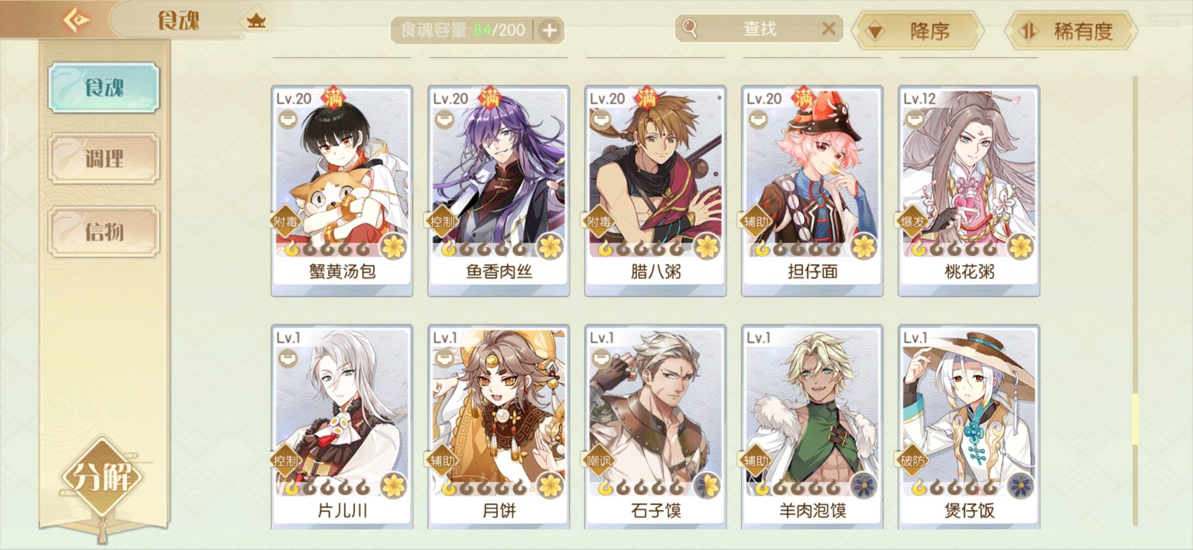Image resolution: width=1193 pixels, height=550 pixels.
Task: Switch to the 食魂 tab
Action: (x=104, y=88)
